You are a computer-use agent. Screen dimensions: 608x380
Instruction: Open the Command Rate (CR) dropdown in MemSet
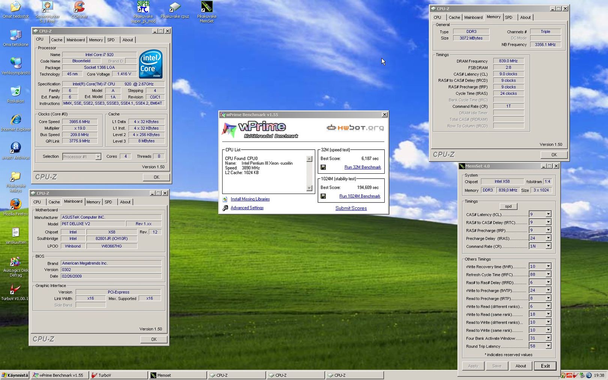(x=548, y=246)
